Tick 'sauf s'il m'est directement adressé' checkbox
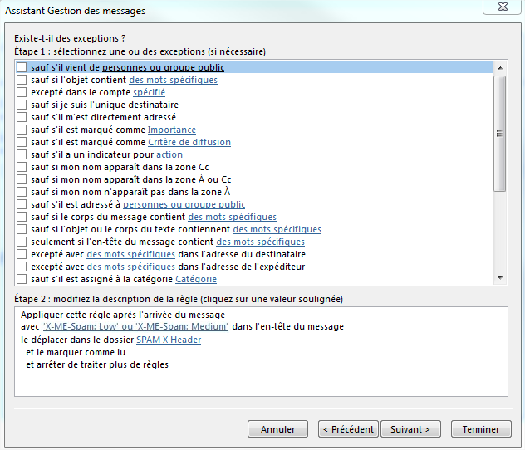 click(x=22, y=117)
